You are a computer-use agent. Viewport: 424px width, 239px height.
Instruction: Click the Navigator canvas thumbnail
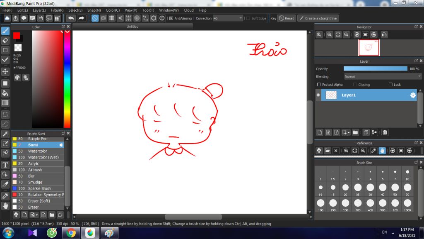(x=369, y=48)
